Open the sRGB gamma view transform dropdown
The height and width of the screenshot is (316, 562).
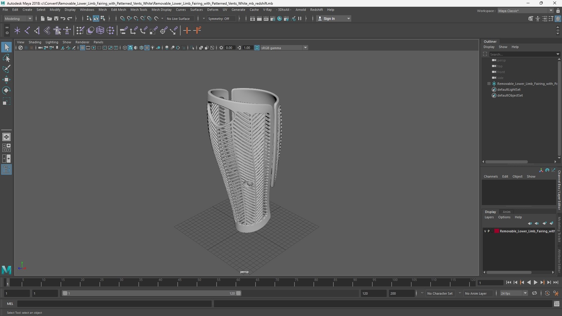(x=284, y=48)
